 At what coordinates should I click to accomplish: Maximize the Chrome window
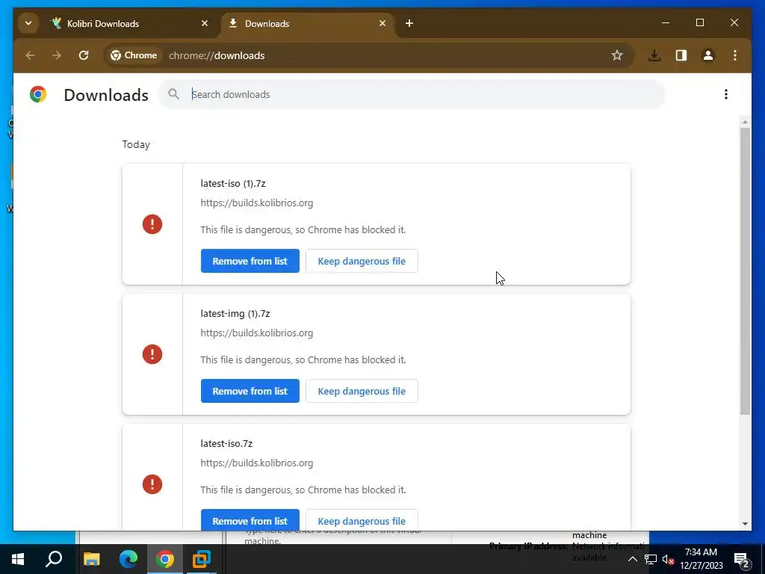699,23
